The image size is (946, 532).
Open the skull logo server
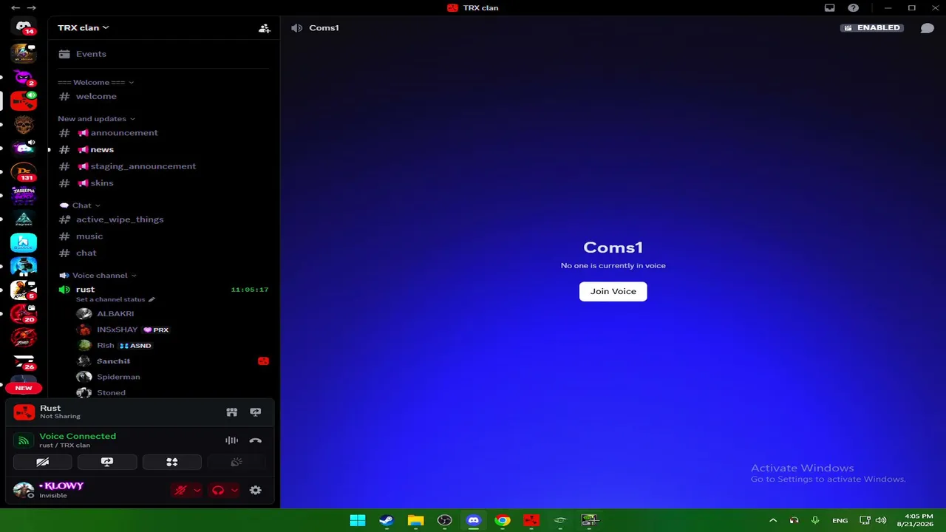[24, 124]
